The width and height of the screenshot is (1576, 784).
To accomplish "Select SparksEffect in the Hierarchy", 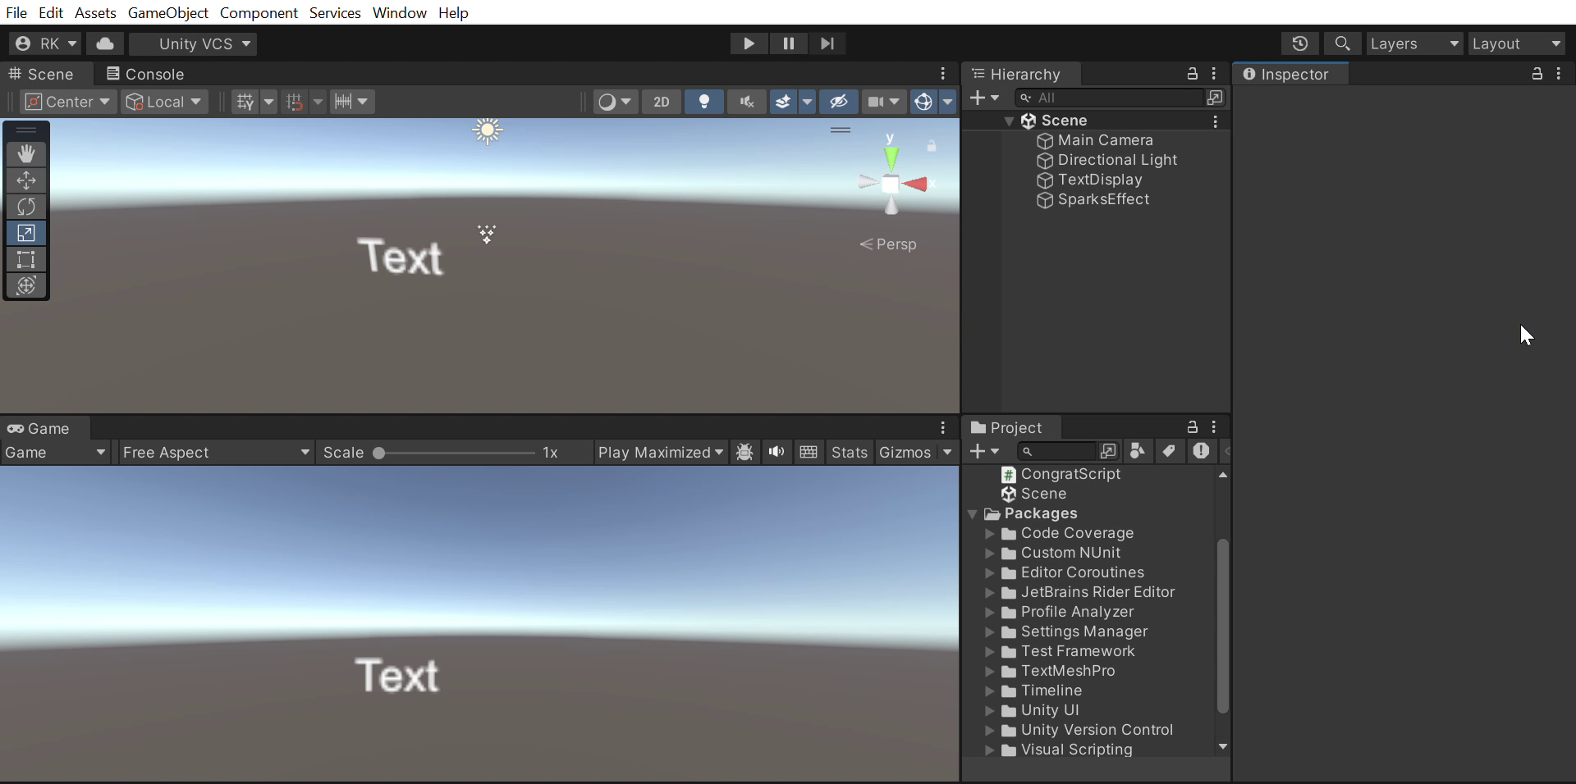I will point(1103,199).
